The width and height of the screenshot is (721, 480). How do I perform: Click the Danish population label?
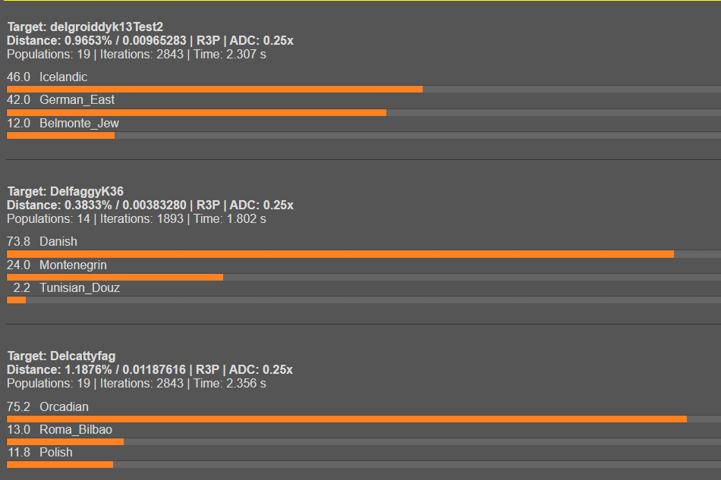58,242
